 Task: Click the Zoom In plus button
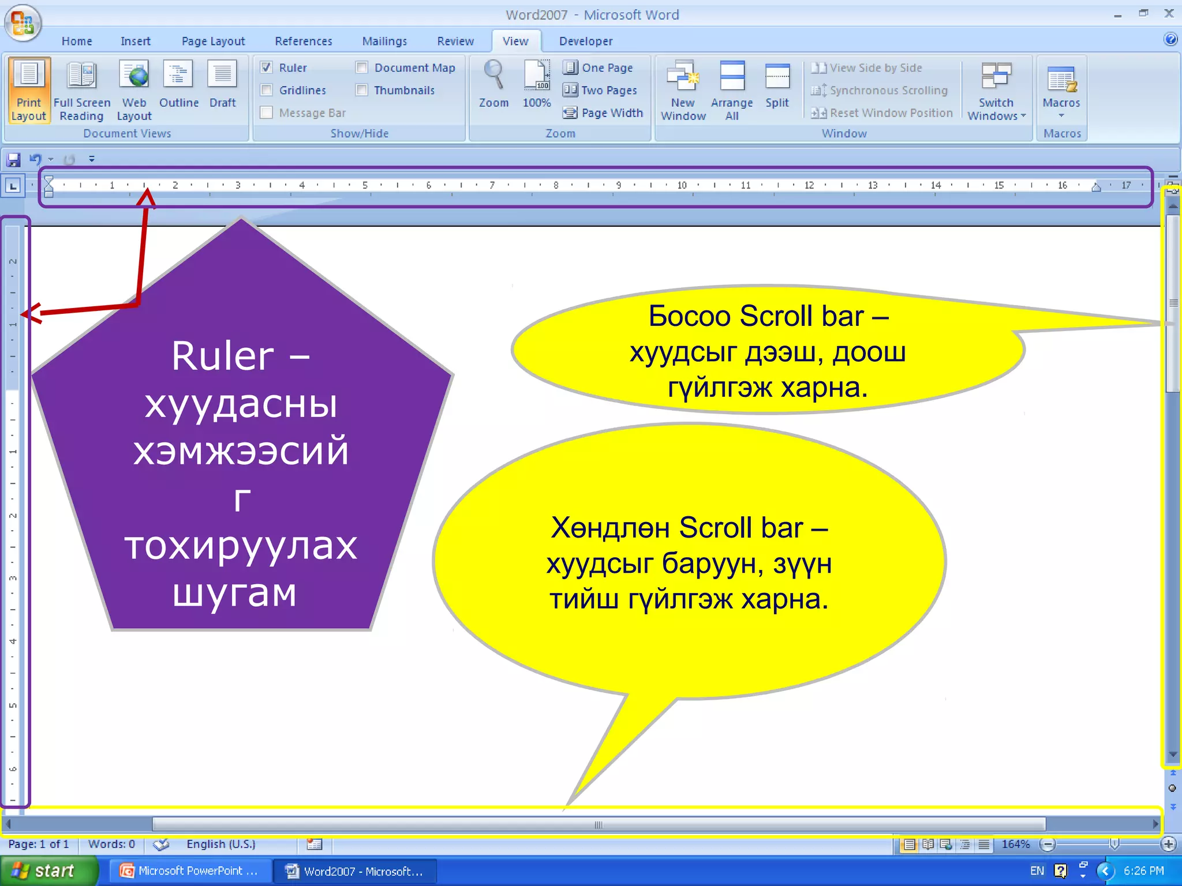[x=1169, y=845]
